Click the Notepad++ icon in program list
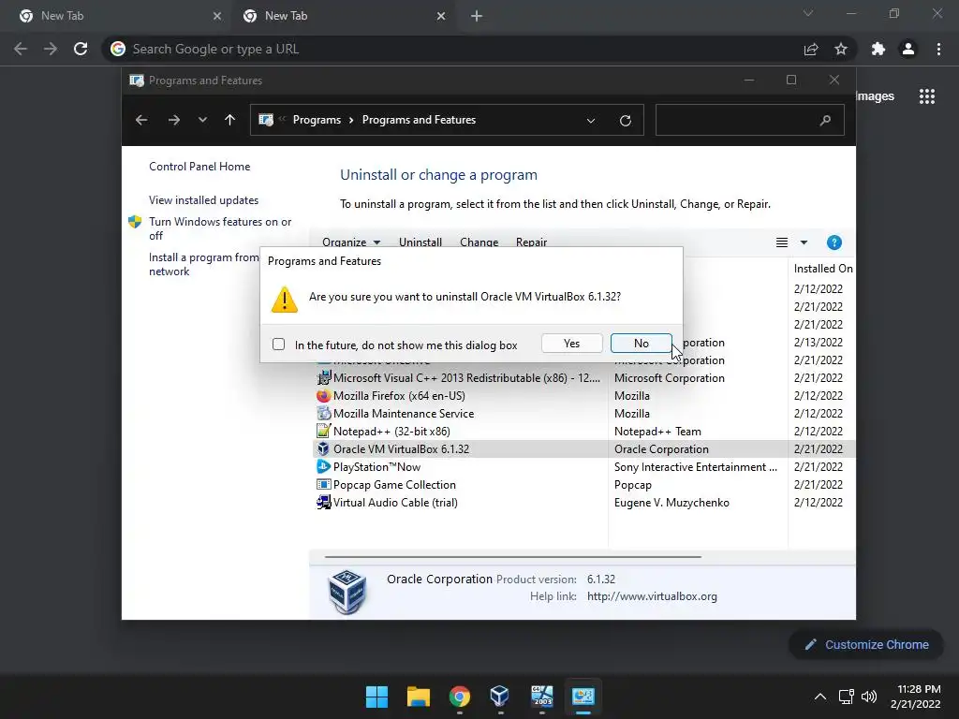Screen dimensions: 959x719 pos(323,431)
